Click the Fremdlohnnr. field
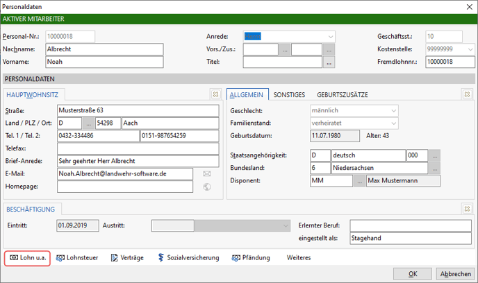This screenshot has height=283, width=478. coord(450,62)
